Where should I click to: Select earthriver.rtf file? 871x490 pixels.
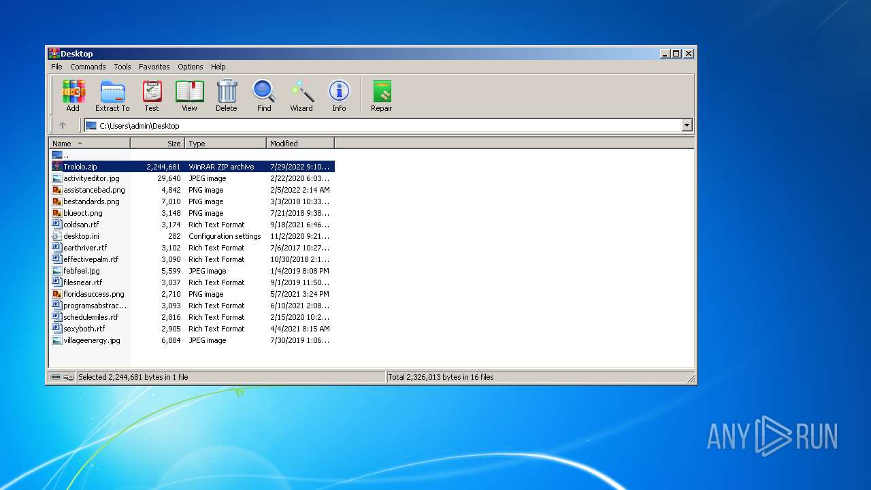85,248
